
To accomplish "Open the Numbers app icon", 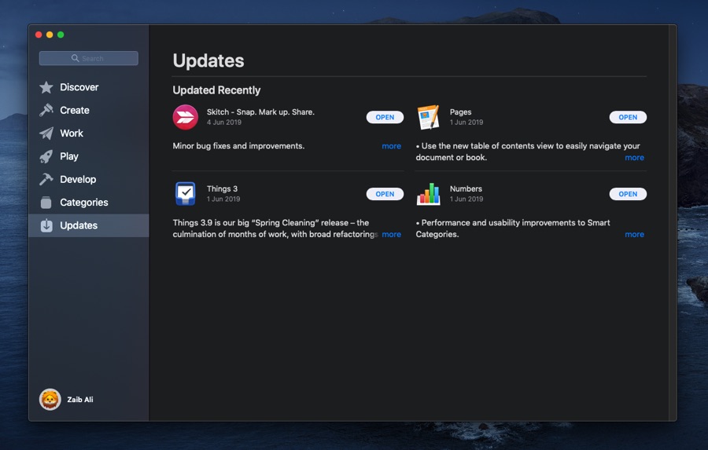I will point(428,194).
